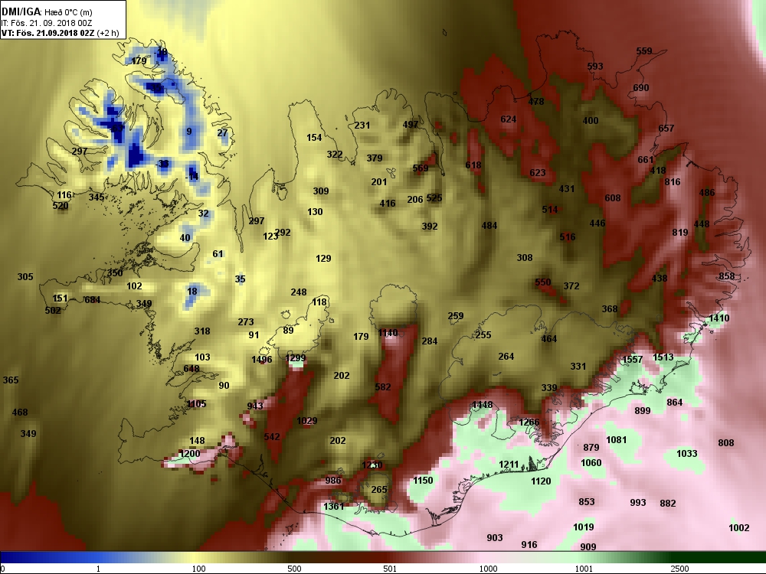Click the colour scale label '1000'
This screenshot has width=766, height=574.
tap(488, 569)
